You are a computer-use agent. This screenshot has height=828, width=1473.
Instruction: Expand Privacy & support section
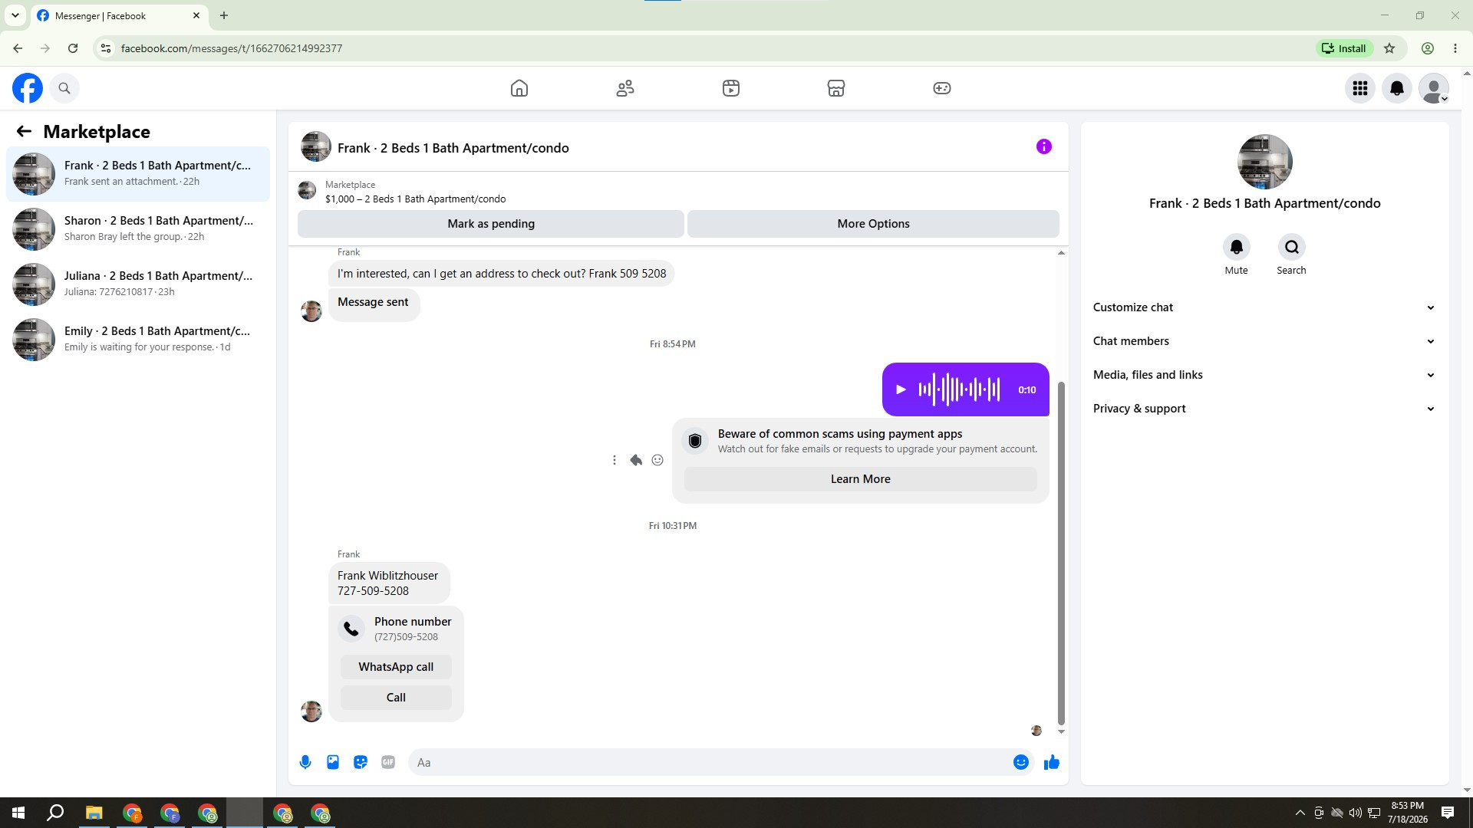(x=1264, y=409)
